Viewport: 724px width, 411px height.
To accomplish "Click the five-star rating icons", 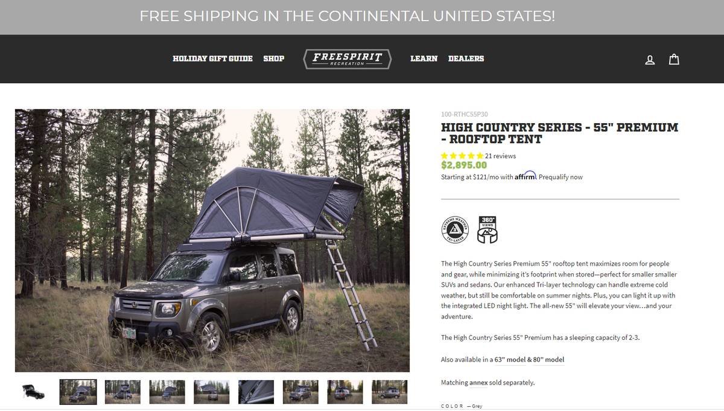I will click(462, 156).
